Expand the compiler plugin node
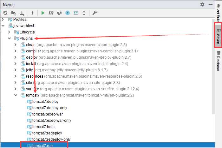This screenshot has width=222, height=148. 16,51
